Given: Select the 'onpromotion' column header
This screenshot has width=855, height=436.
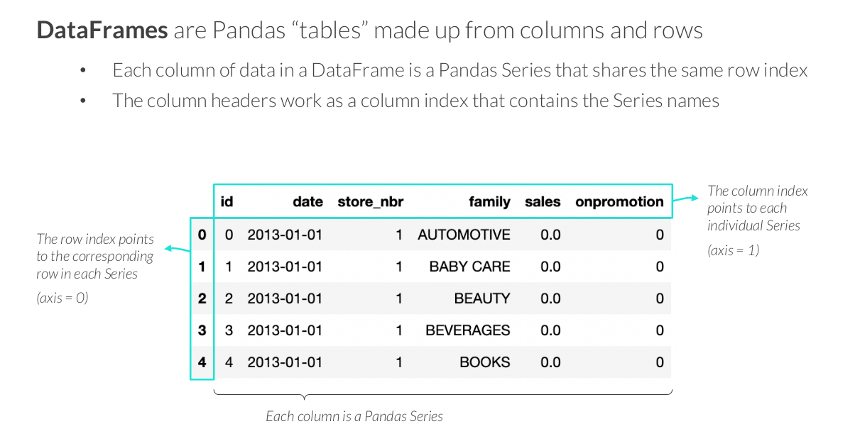Looking at the screenshot, I should 619,202.
